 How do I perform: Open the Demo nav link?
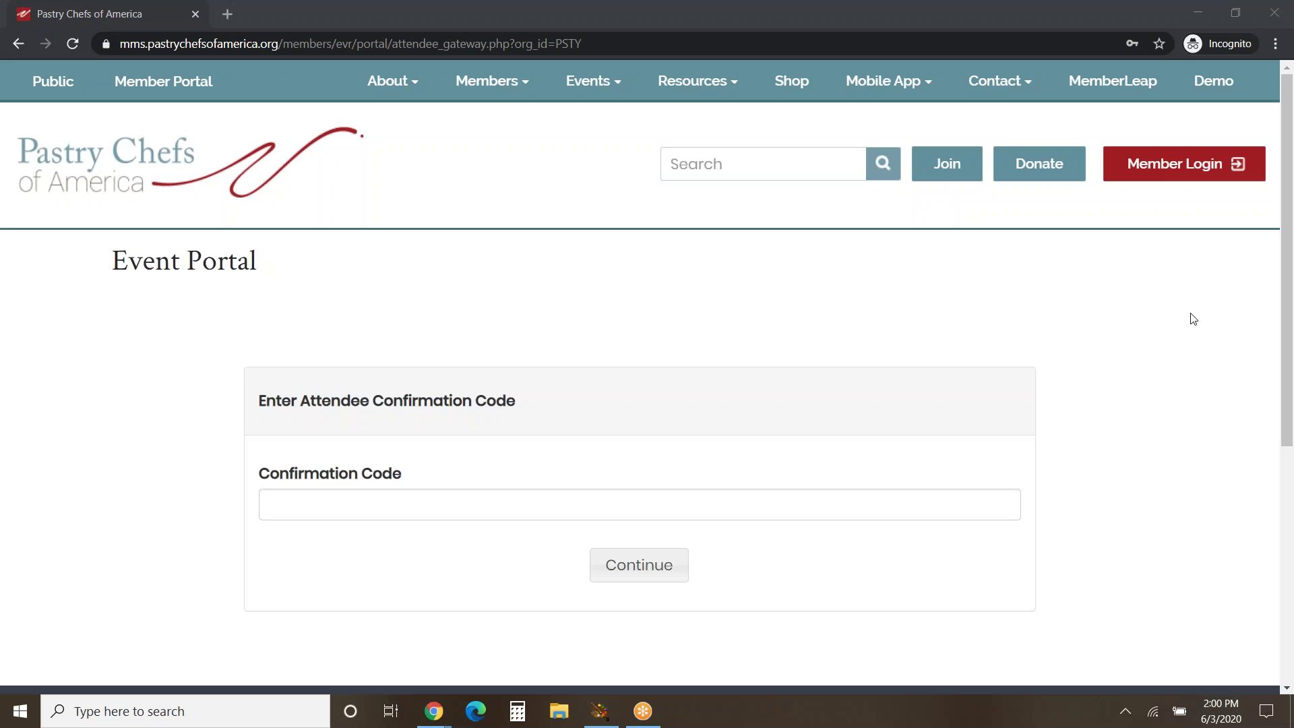click(x=1214, y=81)
